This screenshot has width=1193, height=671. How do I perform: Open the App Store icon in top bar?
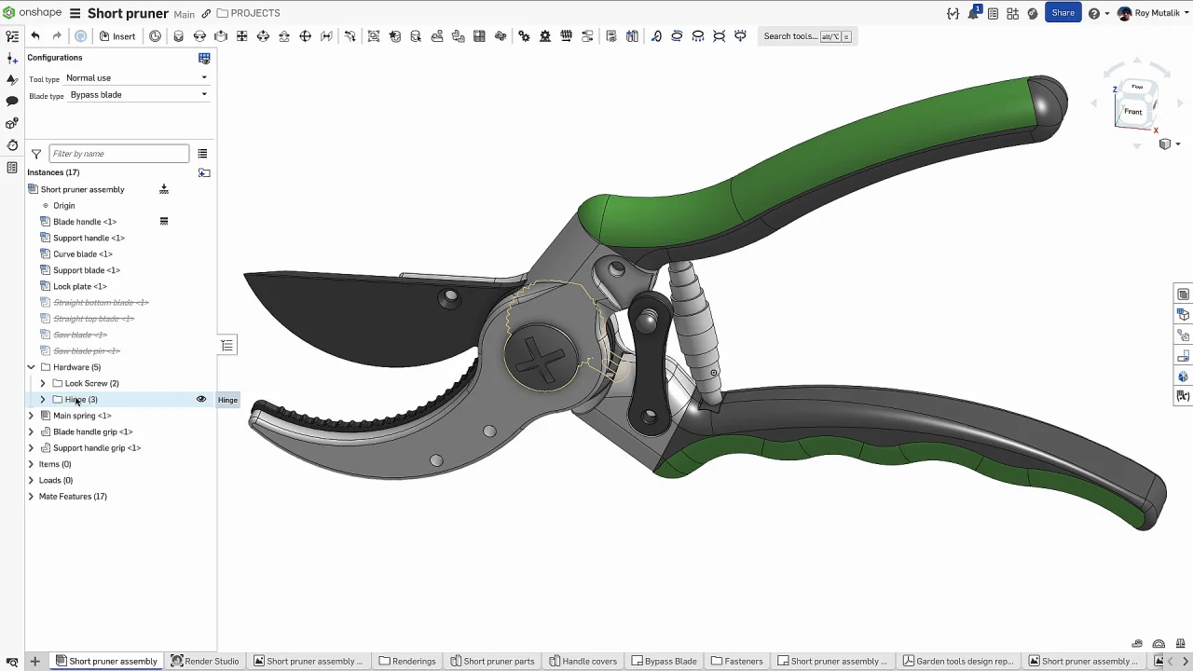pos(1012,13)
